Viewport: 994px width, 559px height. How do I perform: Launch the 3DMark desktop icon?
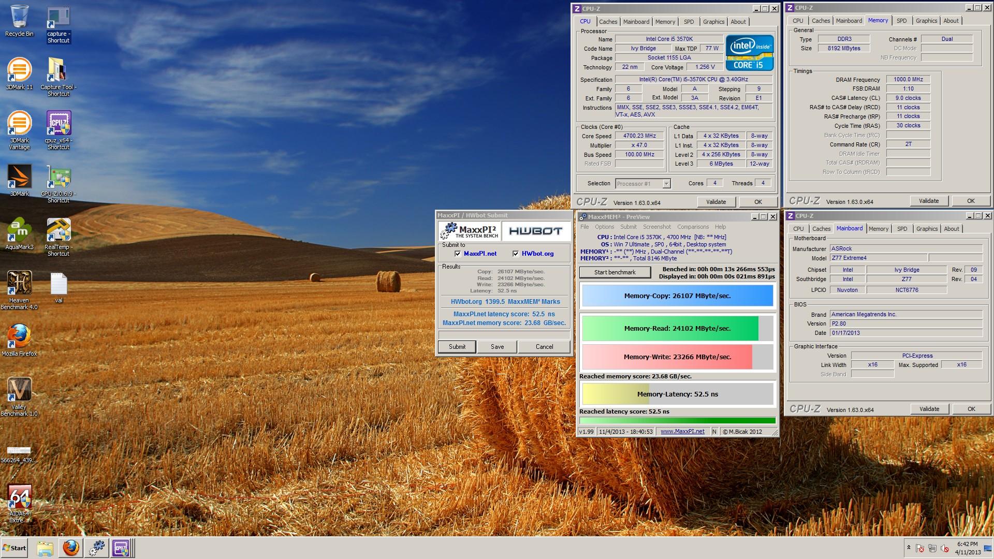point(19,180)
